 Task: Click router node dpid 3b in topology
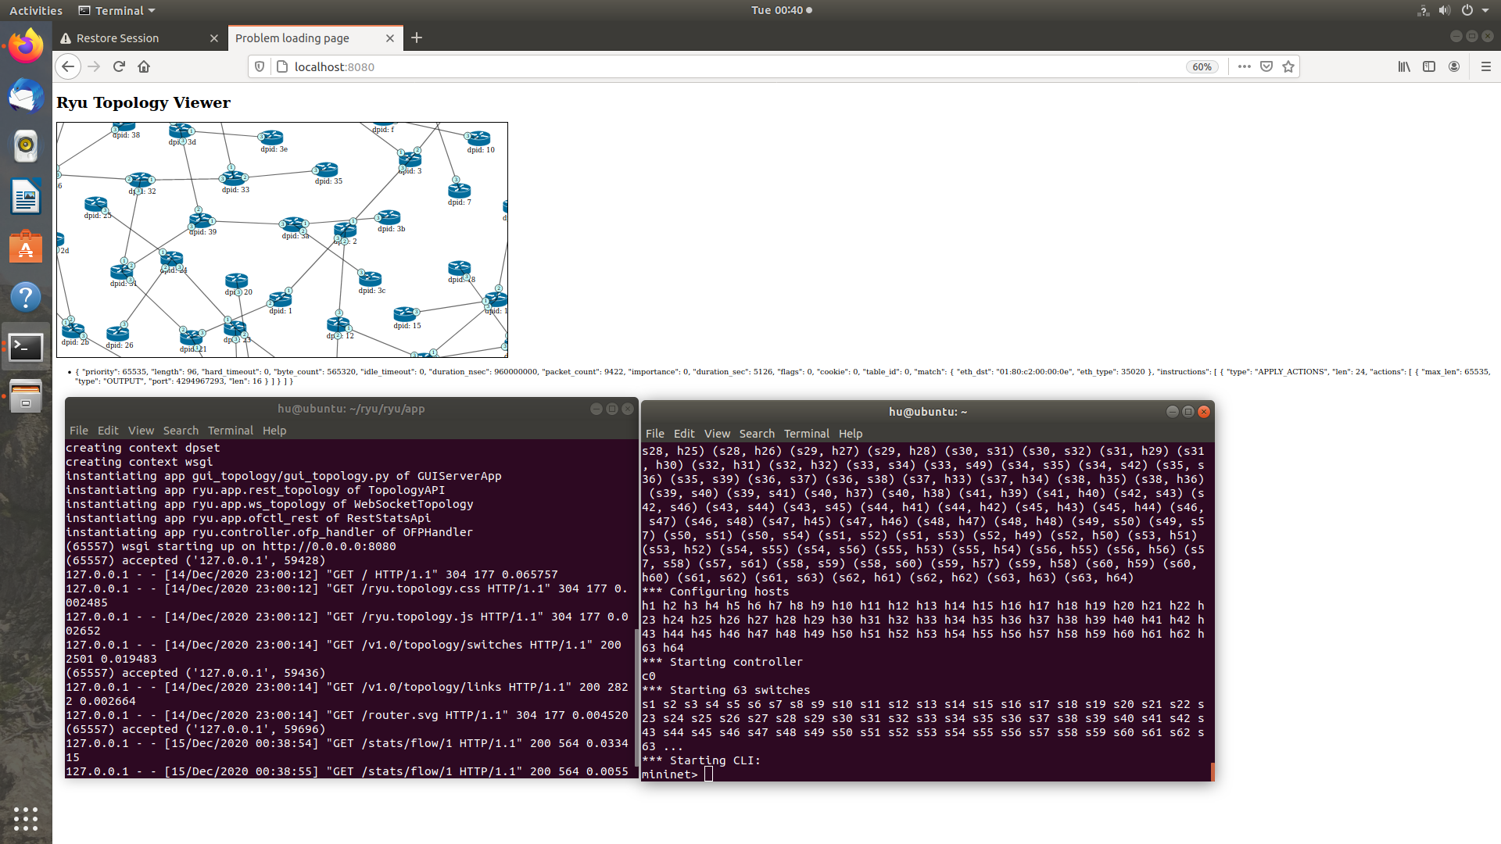tap(388, 217)
